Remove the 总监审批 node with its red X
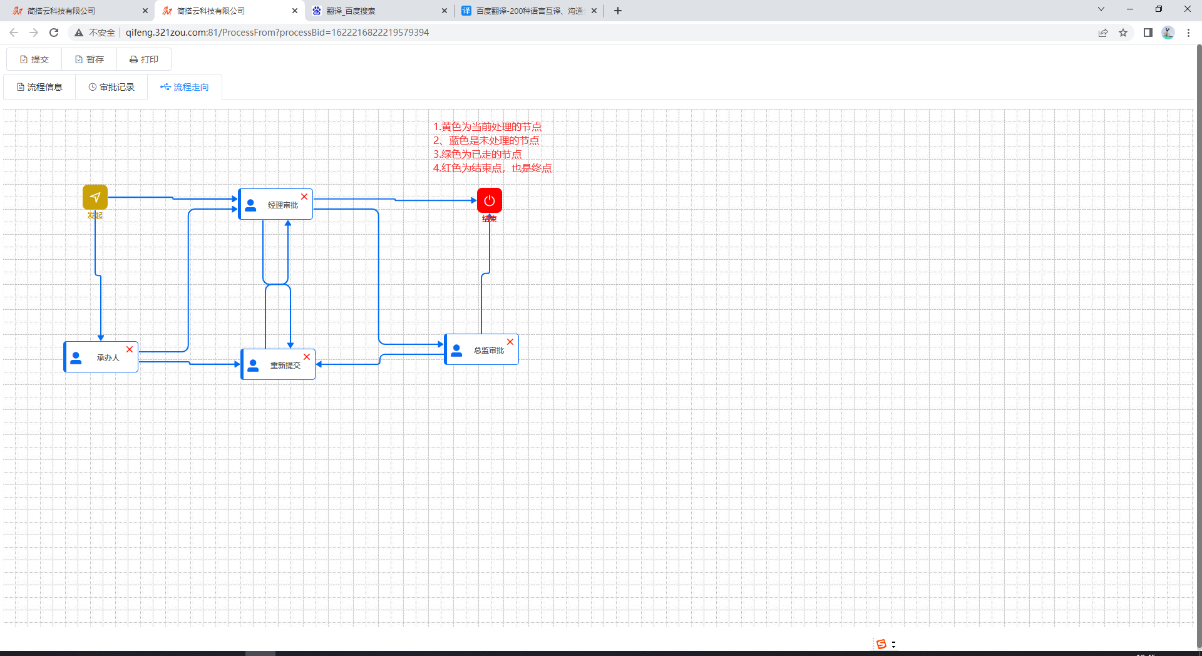 coord(510,342)
